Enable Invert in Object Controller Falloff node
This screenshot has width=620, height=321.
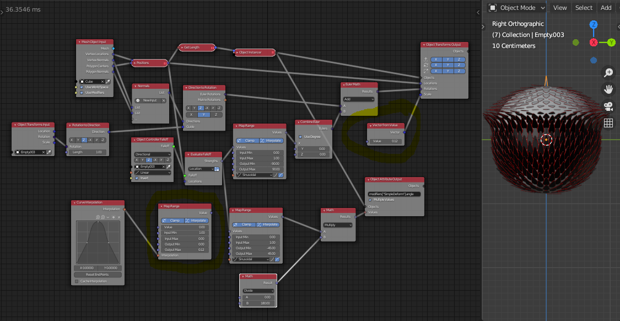[x=137, y=178]
